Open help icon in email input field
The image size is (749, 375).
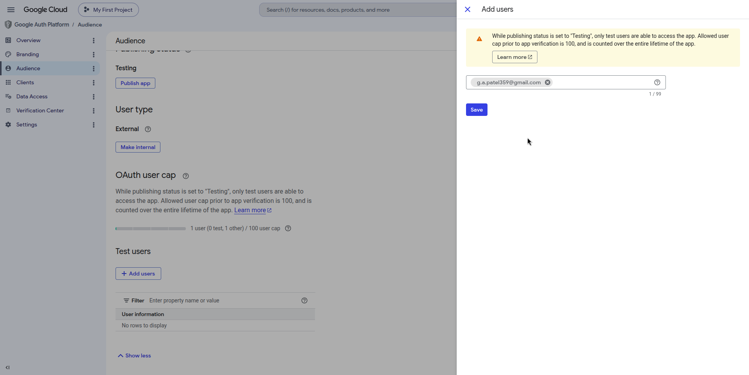657,82
